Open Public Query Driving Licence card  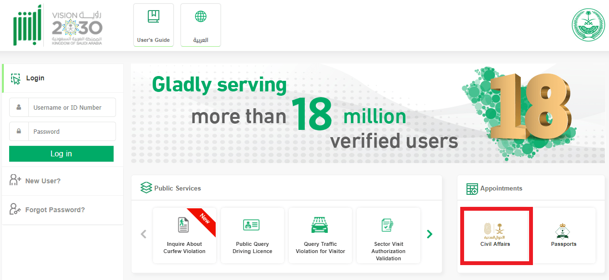click(252, 235)
